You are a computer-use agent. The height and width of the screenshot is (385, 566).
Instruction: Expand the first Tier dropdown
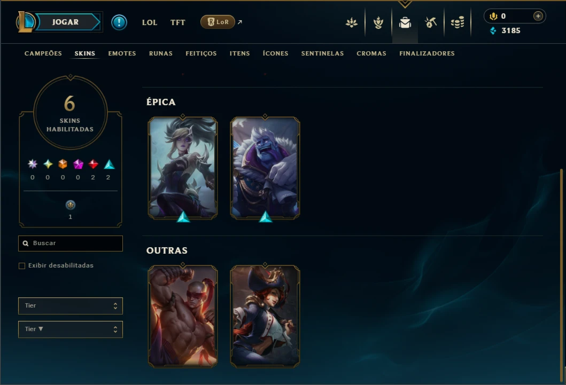(71, 305)
